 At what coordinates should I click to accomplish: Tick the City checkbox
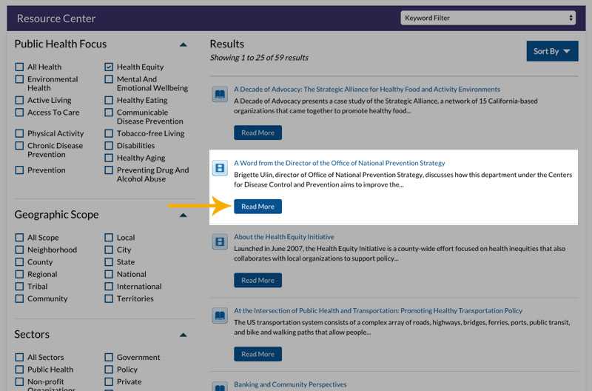pos(109,250)
